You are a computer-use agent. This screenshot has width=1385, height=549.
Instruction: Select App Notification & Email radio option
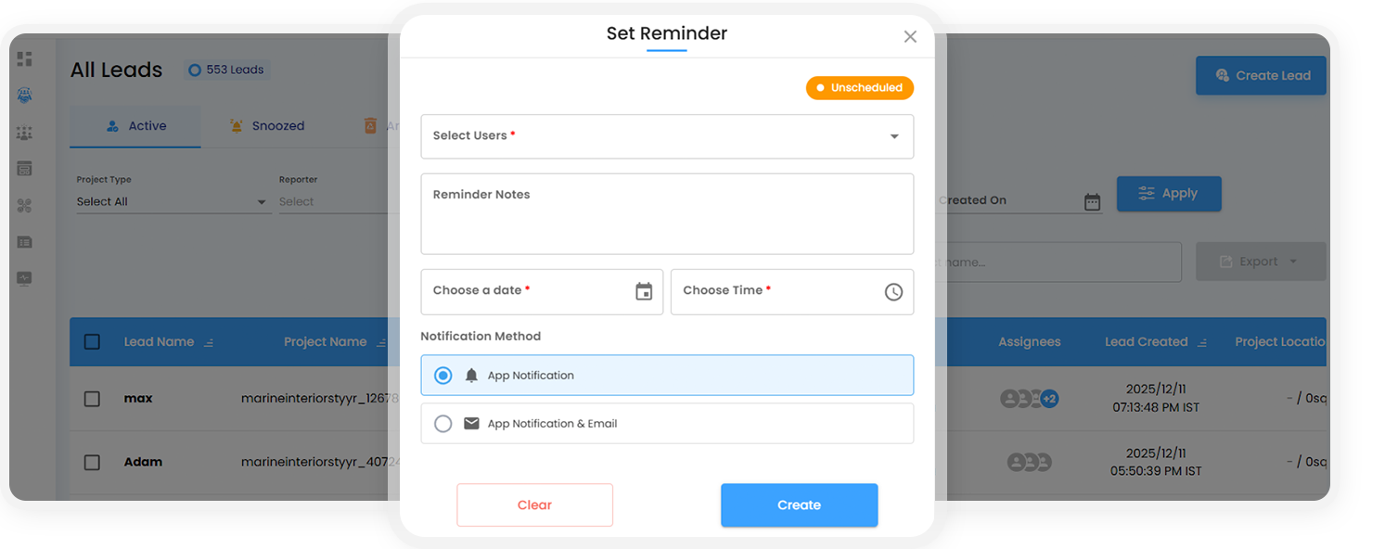(x=443, y=424)
